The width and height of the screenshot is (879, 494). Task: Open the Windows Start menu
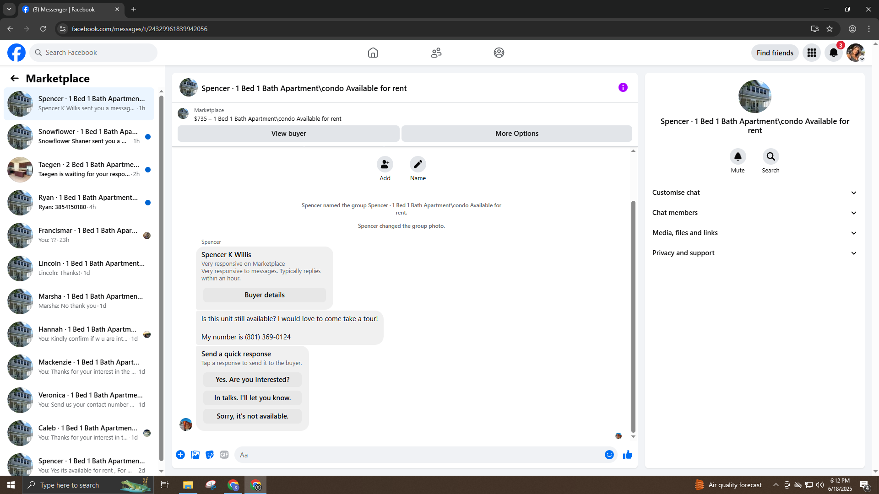pos(11,485)
